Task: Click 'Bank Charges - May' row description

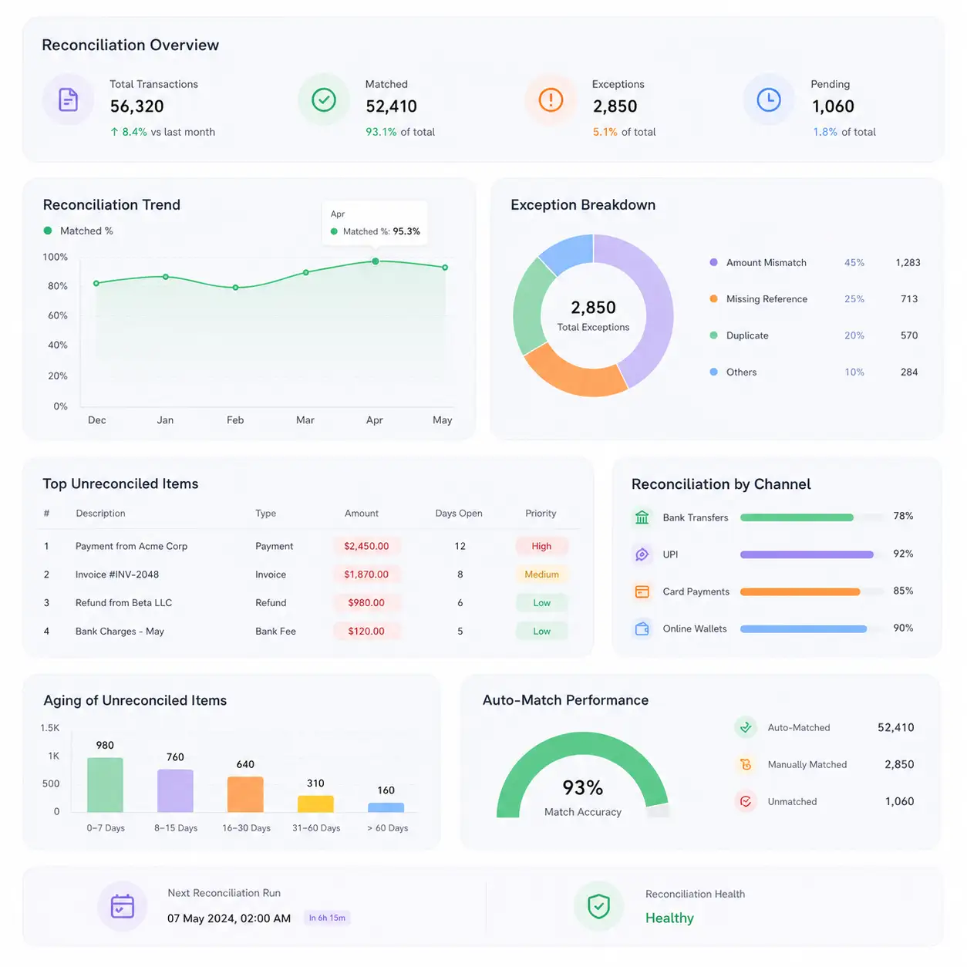Action: tap(120, 631)
